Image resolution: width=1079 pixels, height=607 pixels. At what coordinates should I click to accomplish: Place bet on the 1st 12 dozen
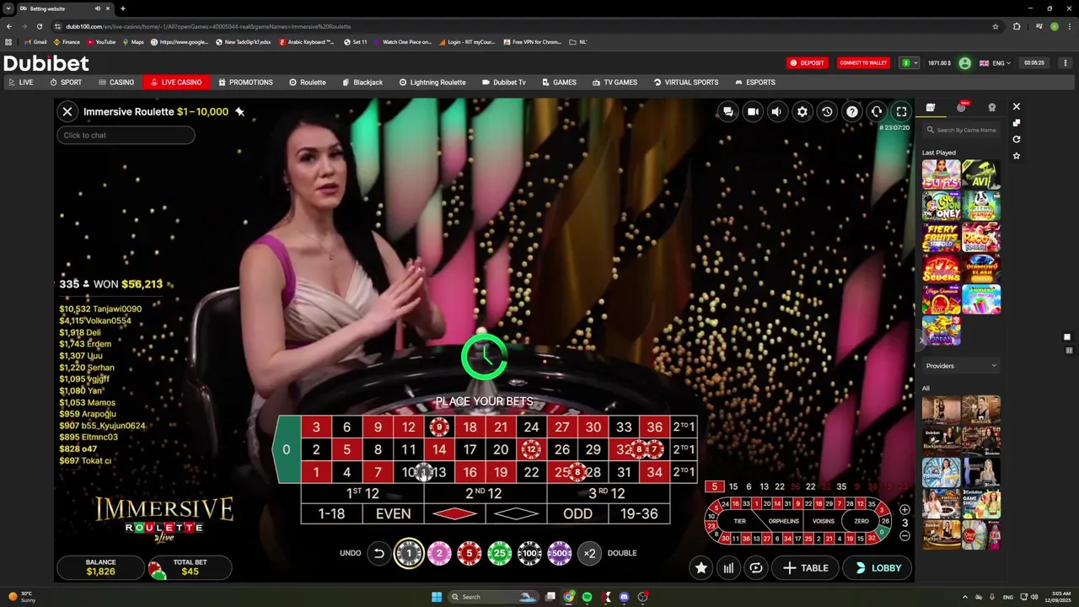click(x=362, y=493)
